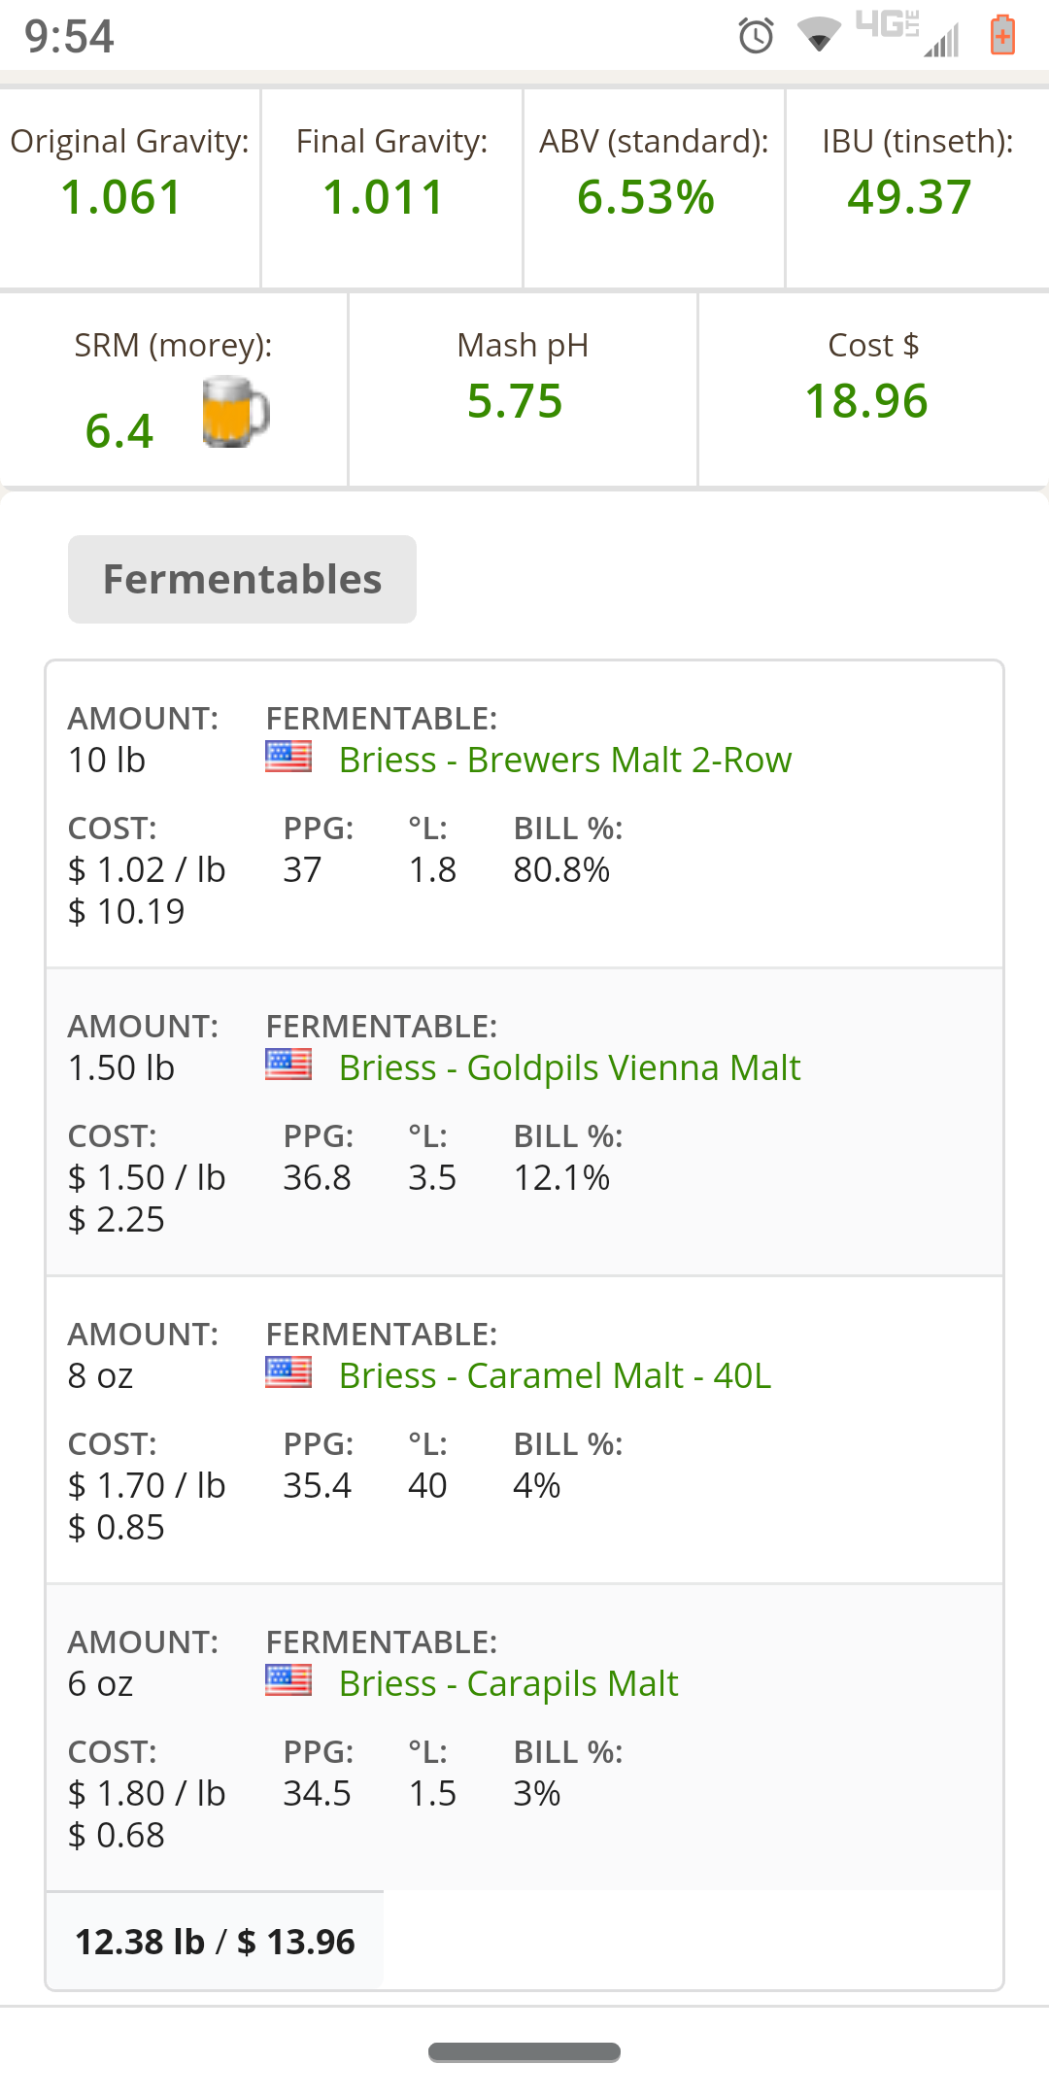Tap the alarm clock status bar icon
Screen dimensions: 1049x2098
point(756,36)
